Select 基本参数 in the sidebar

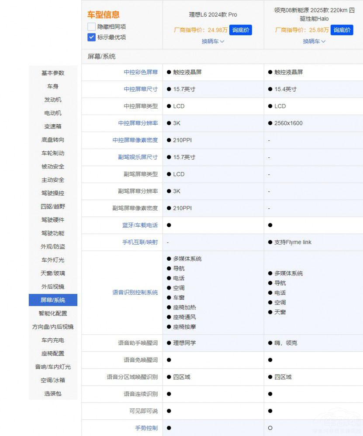52,73
